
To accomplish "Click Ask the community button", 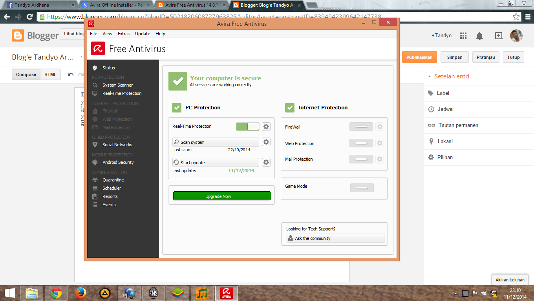I will click(336, 238).
